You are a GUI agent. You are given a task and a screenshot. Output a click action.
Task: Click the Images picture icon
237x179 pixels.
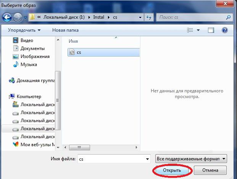[16, 56]
